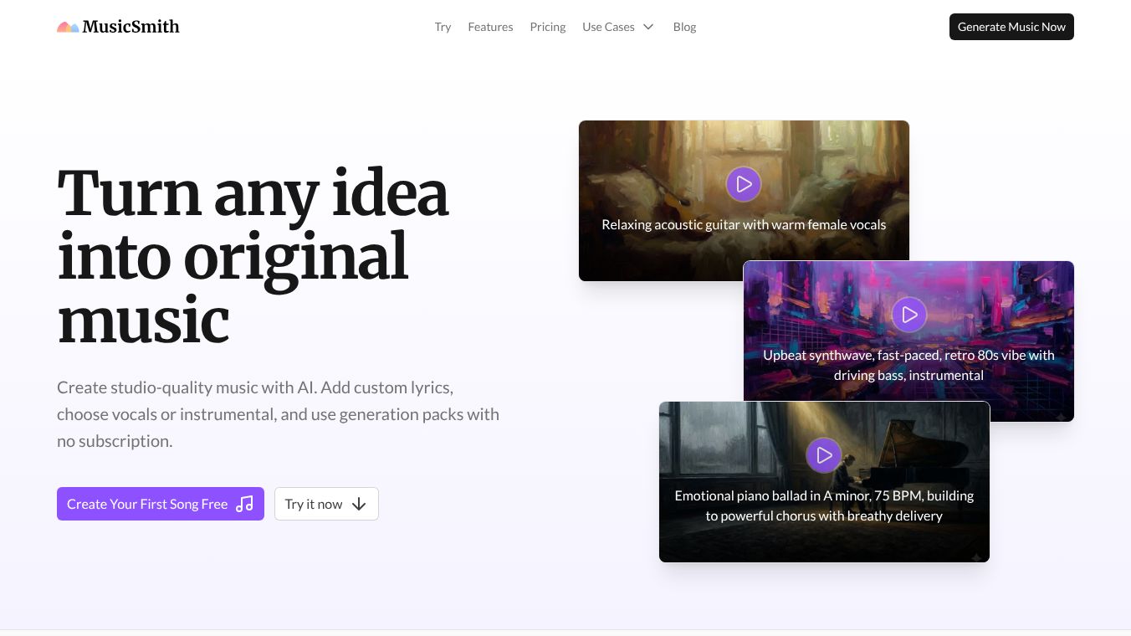
Task: Navigate to the Features section
Action: pyautogui.click(x=490, y=27)
